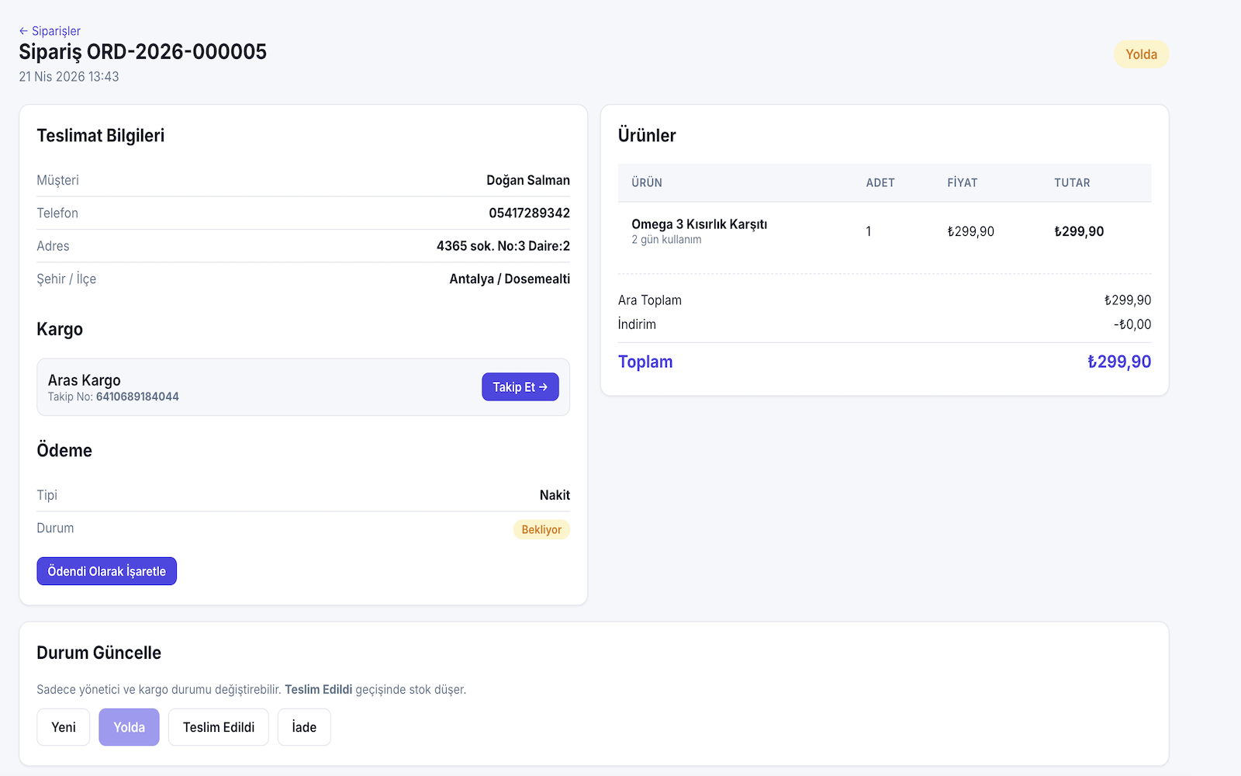Screen dimensions: 1241x776
Task: Set order status to Yeni
Action: click(x=64, y=727)
